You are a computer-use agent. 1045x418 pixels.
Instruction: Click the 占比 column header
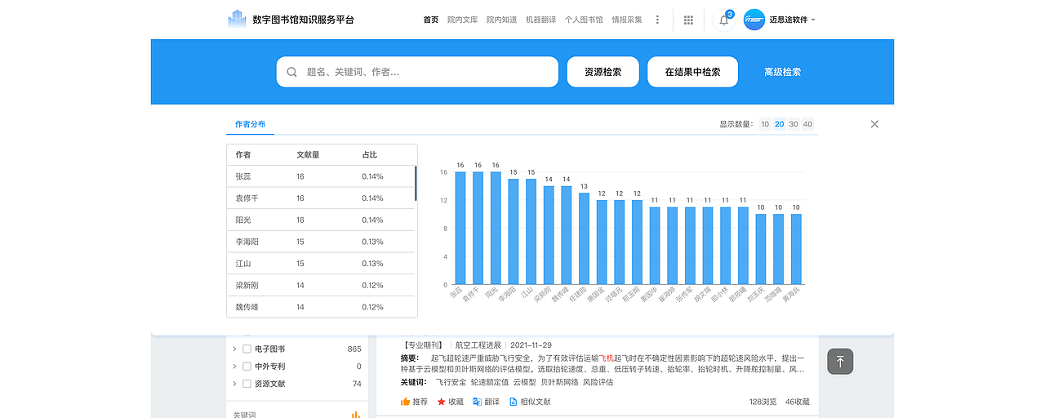370,155
